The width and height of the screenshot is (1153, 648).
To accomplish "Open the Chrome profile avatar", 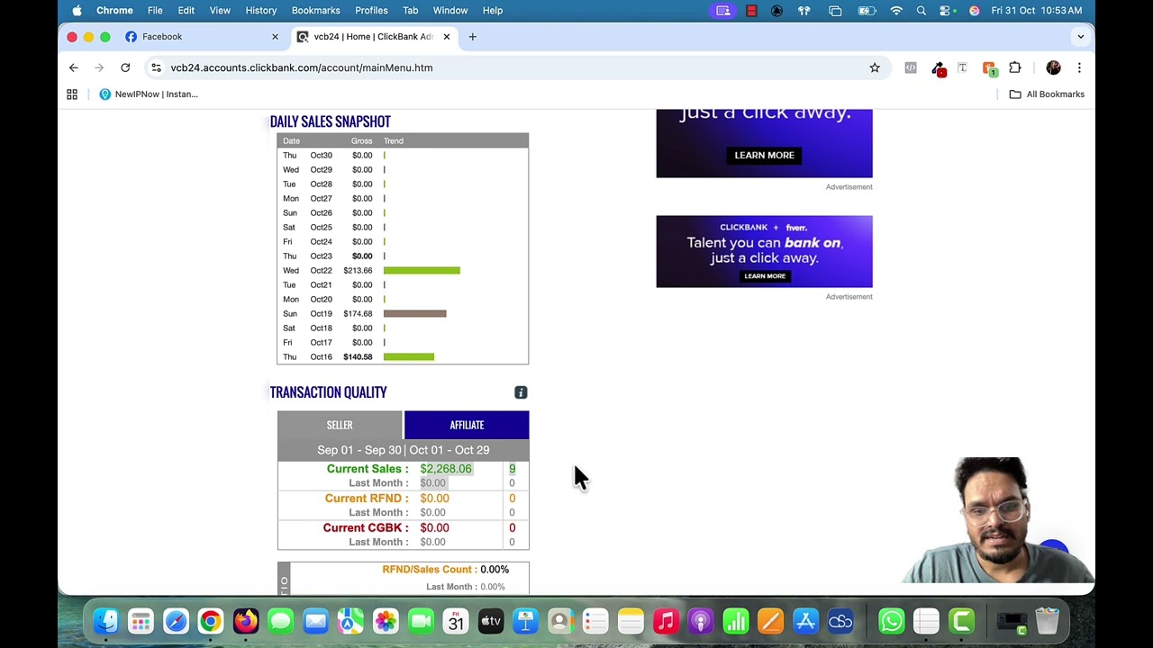I will pyautogui.click(x=1053, y=67).
